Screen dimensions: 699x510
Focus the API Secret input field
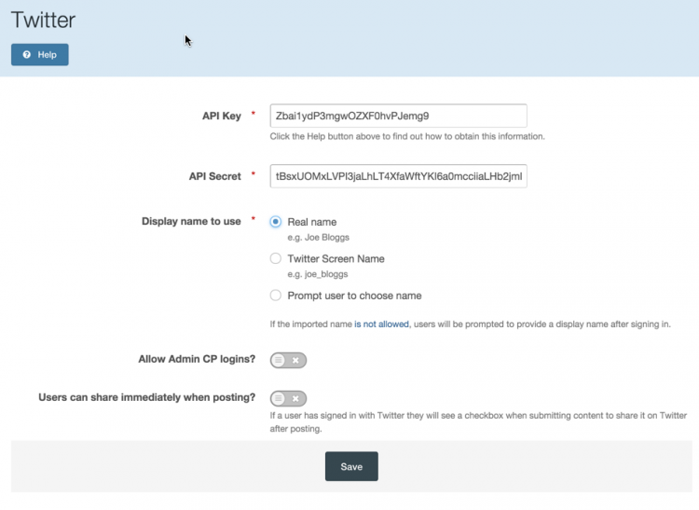tap(398, 176)
